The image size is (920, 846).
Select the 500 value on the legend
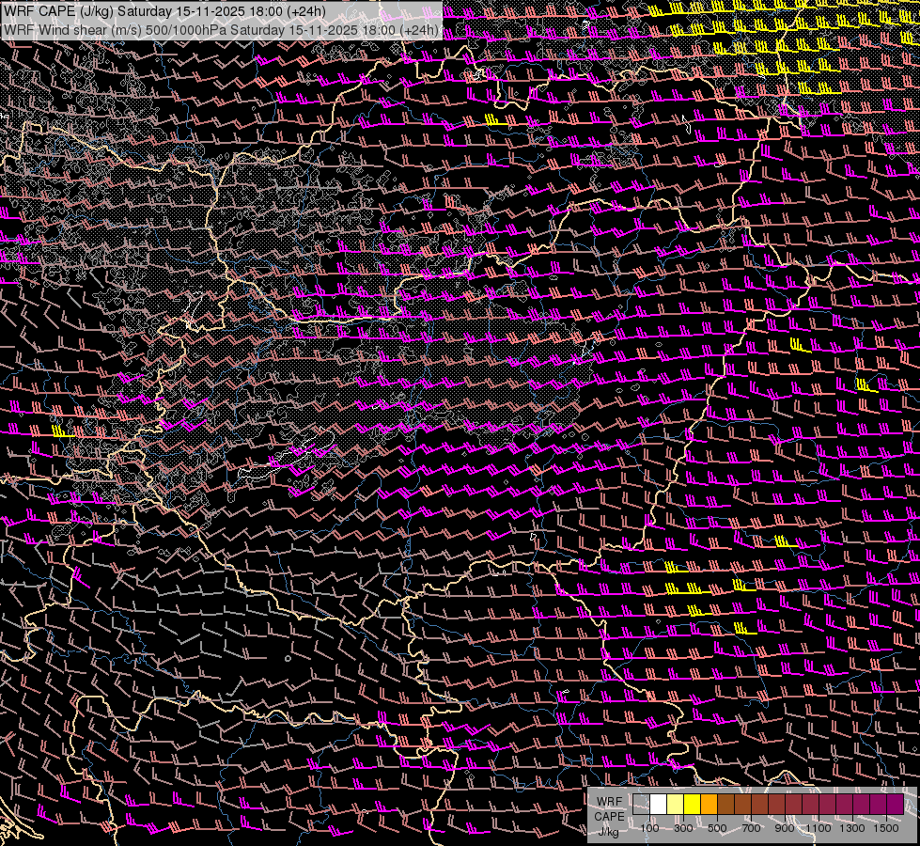(717, 828)
